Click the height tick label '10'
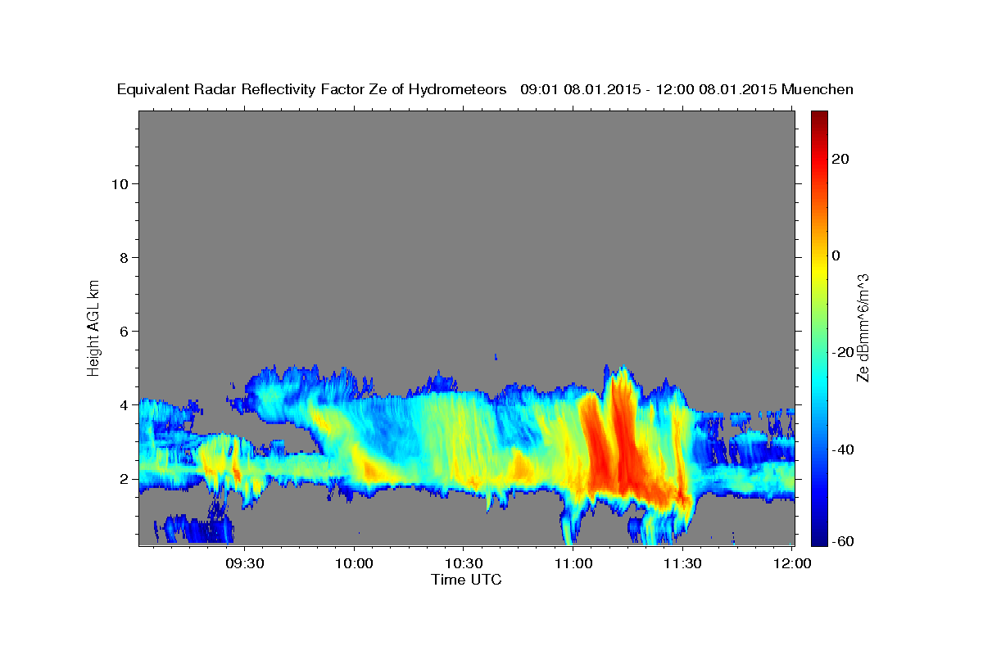The width and height of the screenshot is (983, 655). [x=120, y=183]
